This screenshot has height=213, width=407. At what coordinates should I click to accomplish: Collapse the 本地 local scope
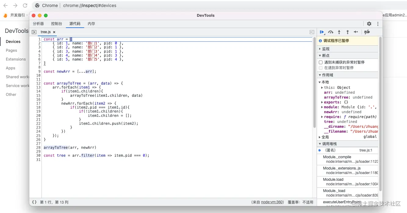(x=320, y=82)
